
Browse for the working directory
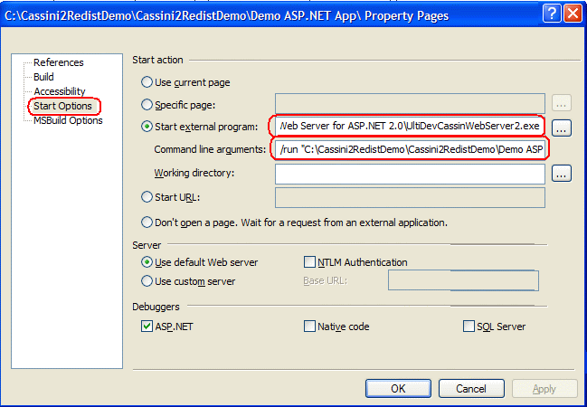click(561, 174)
